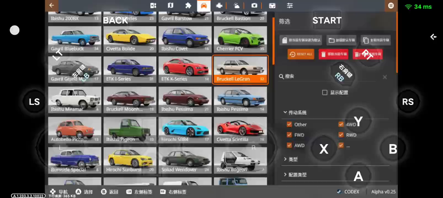Click the orange RESET ALL button

coord(301,54)
